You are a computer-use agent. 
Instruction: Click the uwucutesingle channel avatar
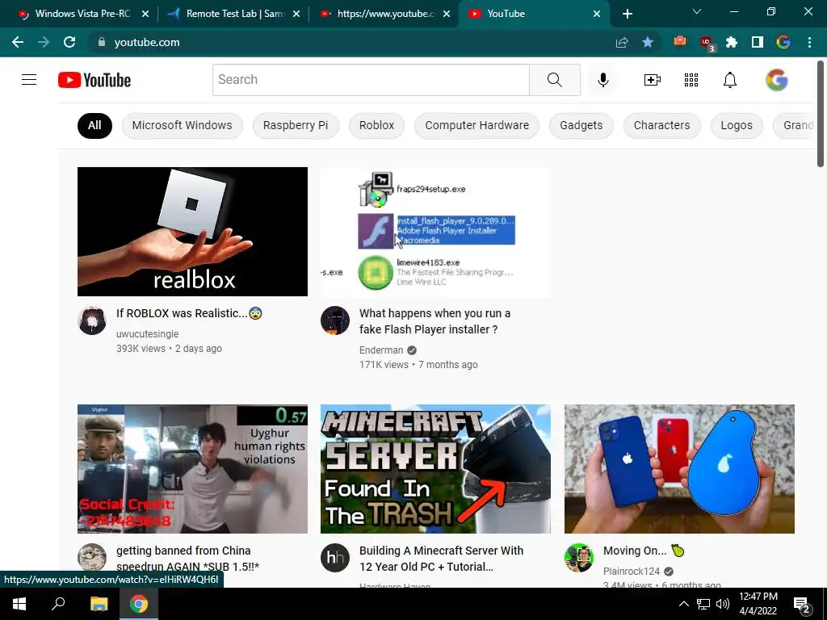coord(92,320)
